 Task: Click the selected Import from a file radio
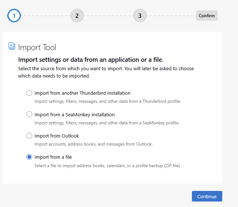coord(29,157)
